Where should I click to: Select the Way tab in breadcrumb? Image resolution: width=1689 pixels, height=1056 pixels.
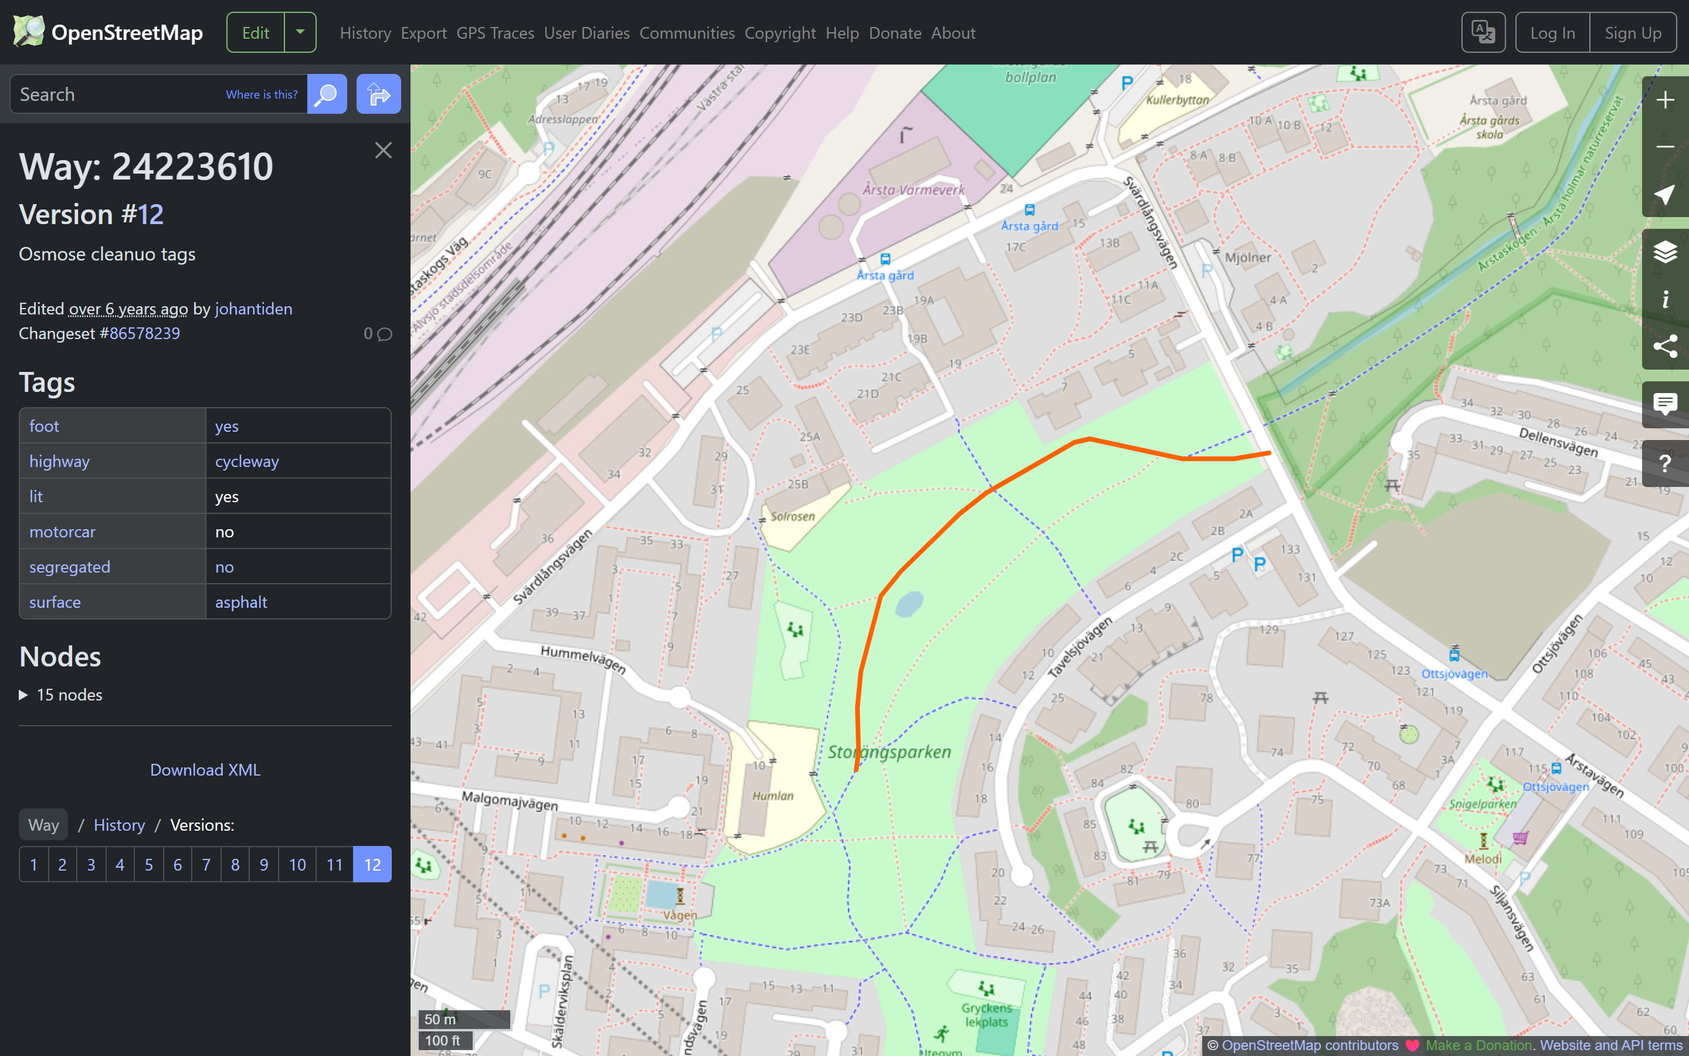pos(43,825)
